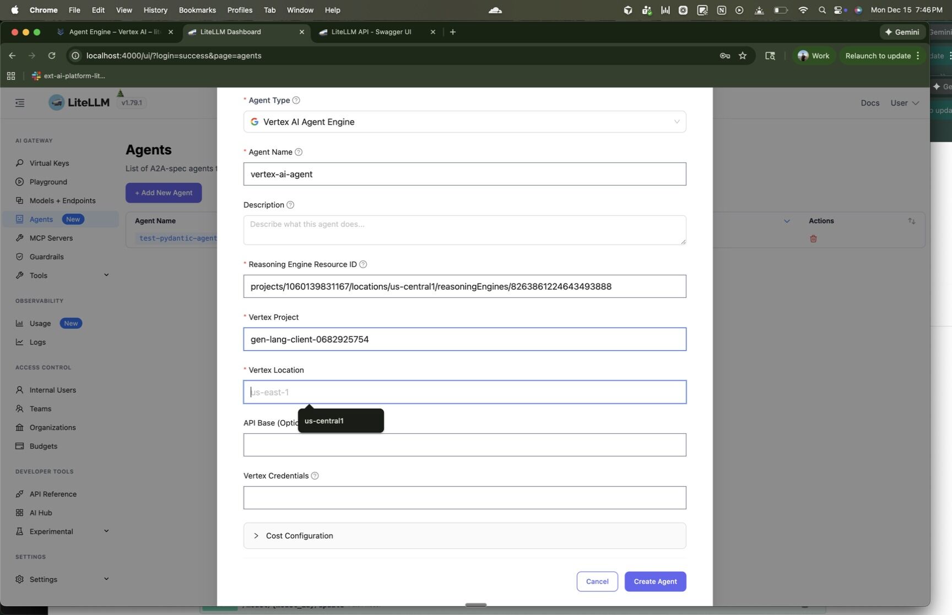Click Create Agent button
Screen dimensions: 952x615
(x=655, y=581)
